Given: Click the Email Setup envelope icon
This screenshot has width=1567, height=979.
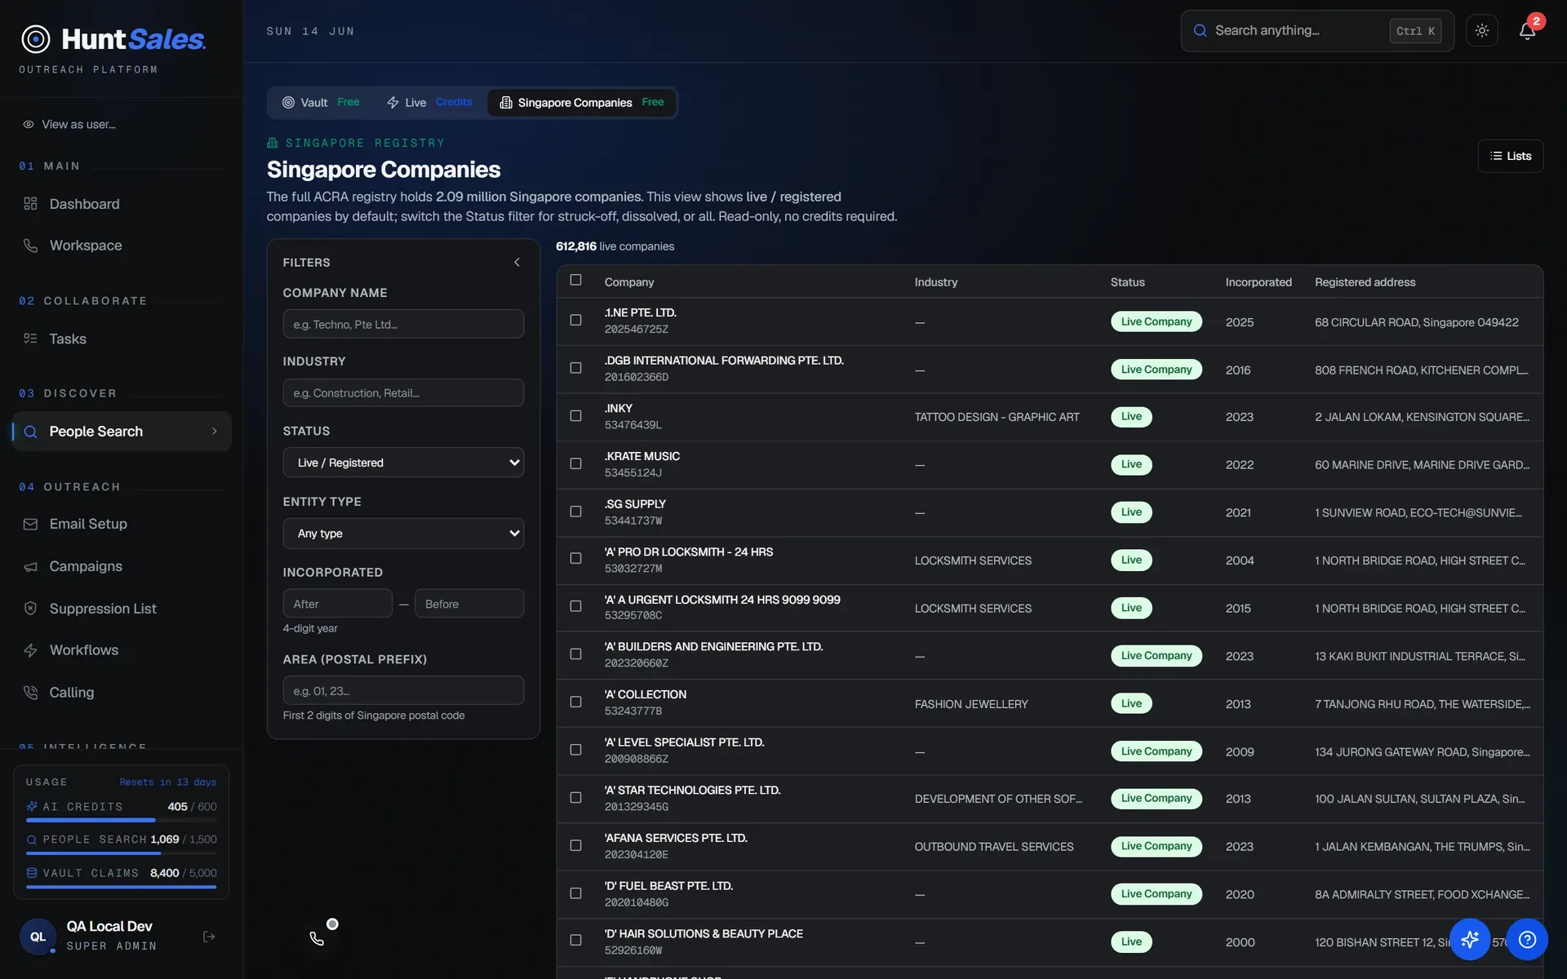Looking at the screenshot, I should point(30,524).
